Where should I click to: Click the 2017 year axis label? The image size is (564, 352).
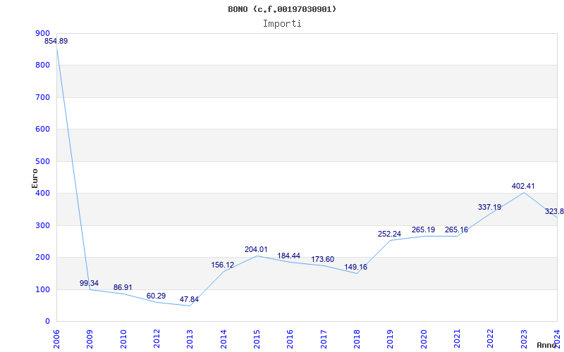point(324,339)
